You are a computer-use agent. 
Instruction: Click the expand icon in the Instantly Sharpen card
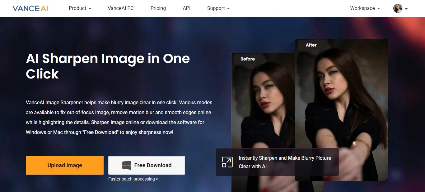pyautogui.click(x=227, y=162)
